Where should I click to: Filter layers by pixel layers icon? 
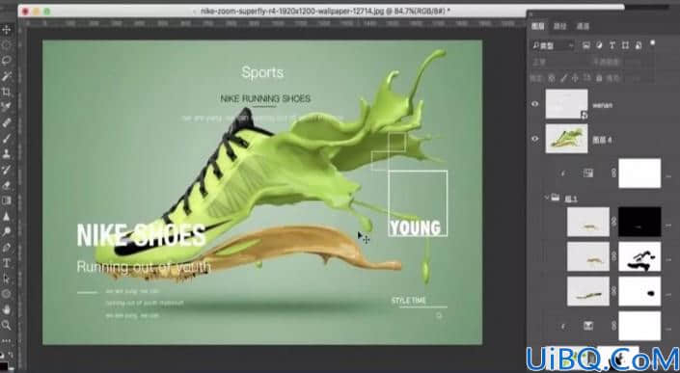click(x=585, y=45)
